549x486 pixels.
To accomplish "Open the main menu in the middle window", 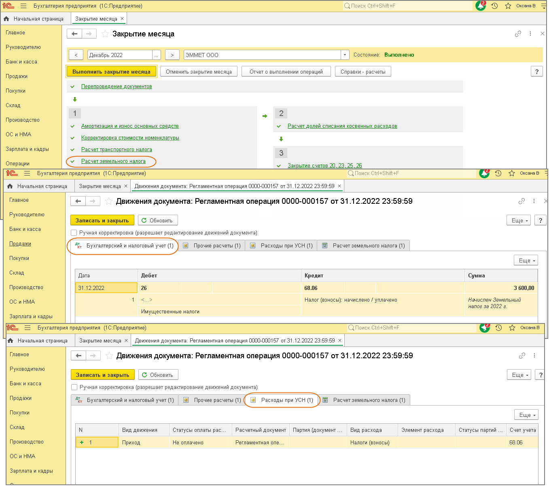I will tap(27, 173).
